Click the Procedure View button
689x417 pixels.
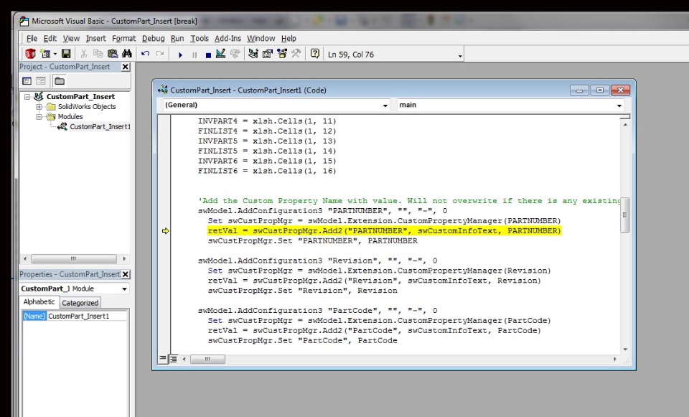pos(163,359)
